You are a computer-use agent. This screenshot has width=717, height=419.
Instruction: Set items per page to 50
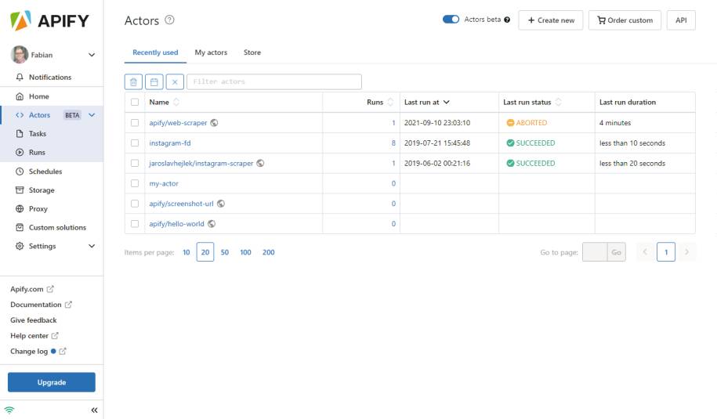(x=225, y=252)
